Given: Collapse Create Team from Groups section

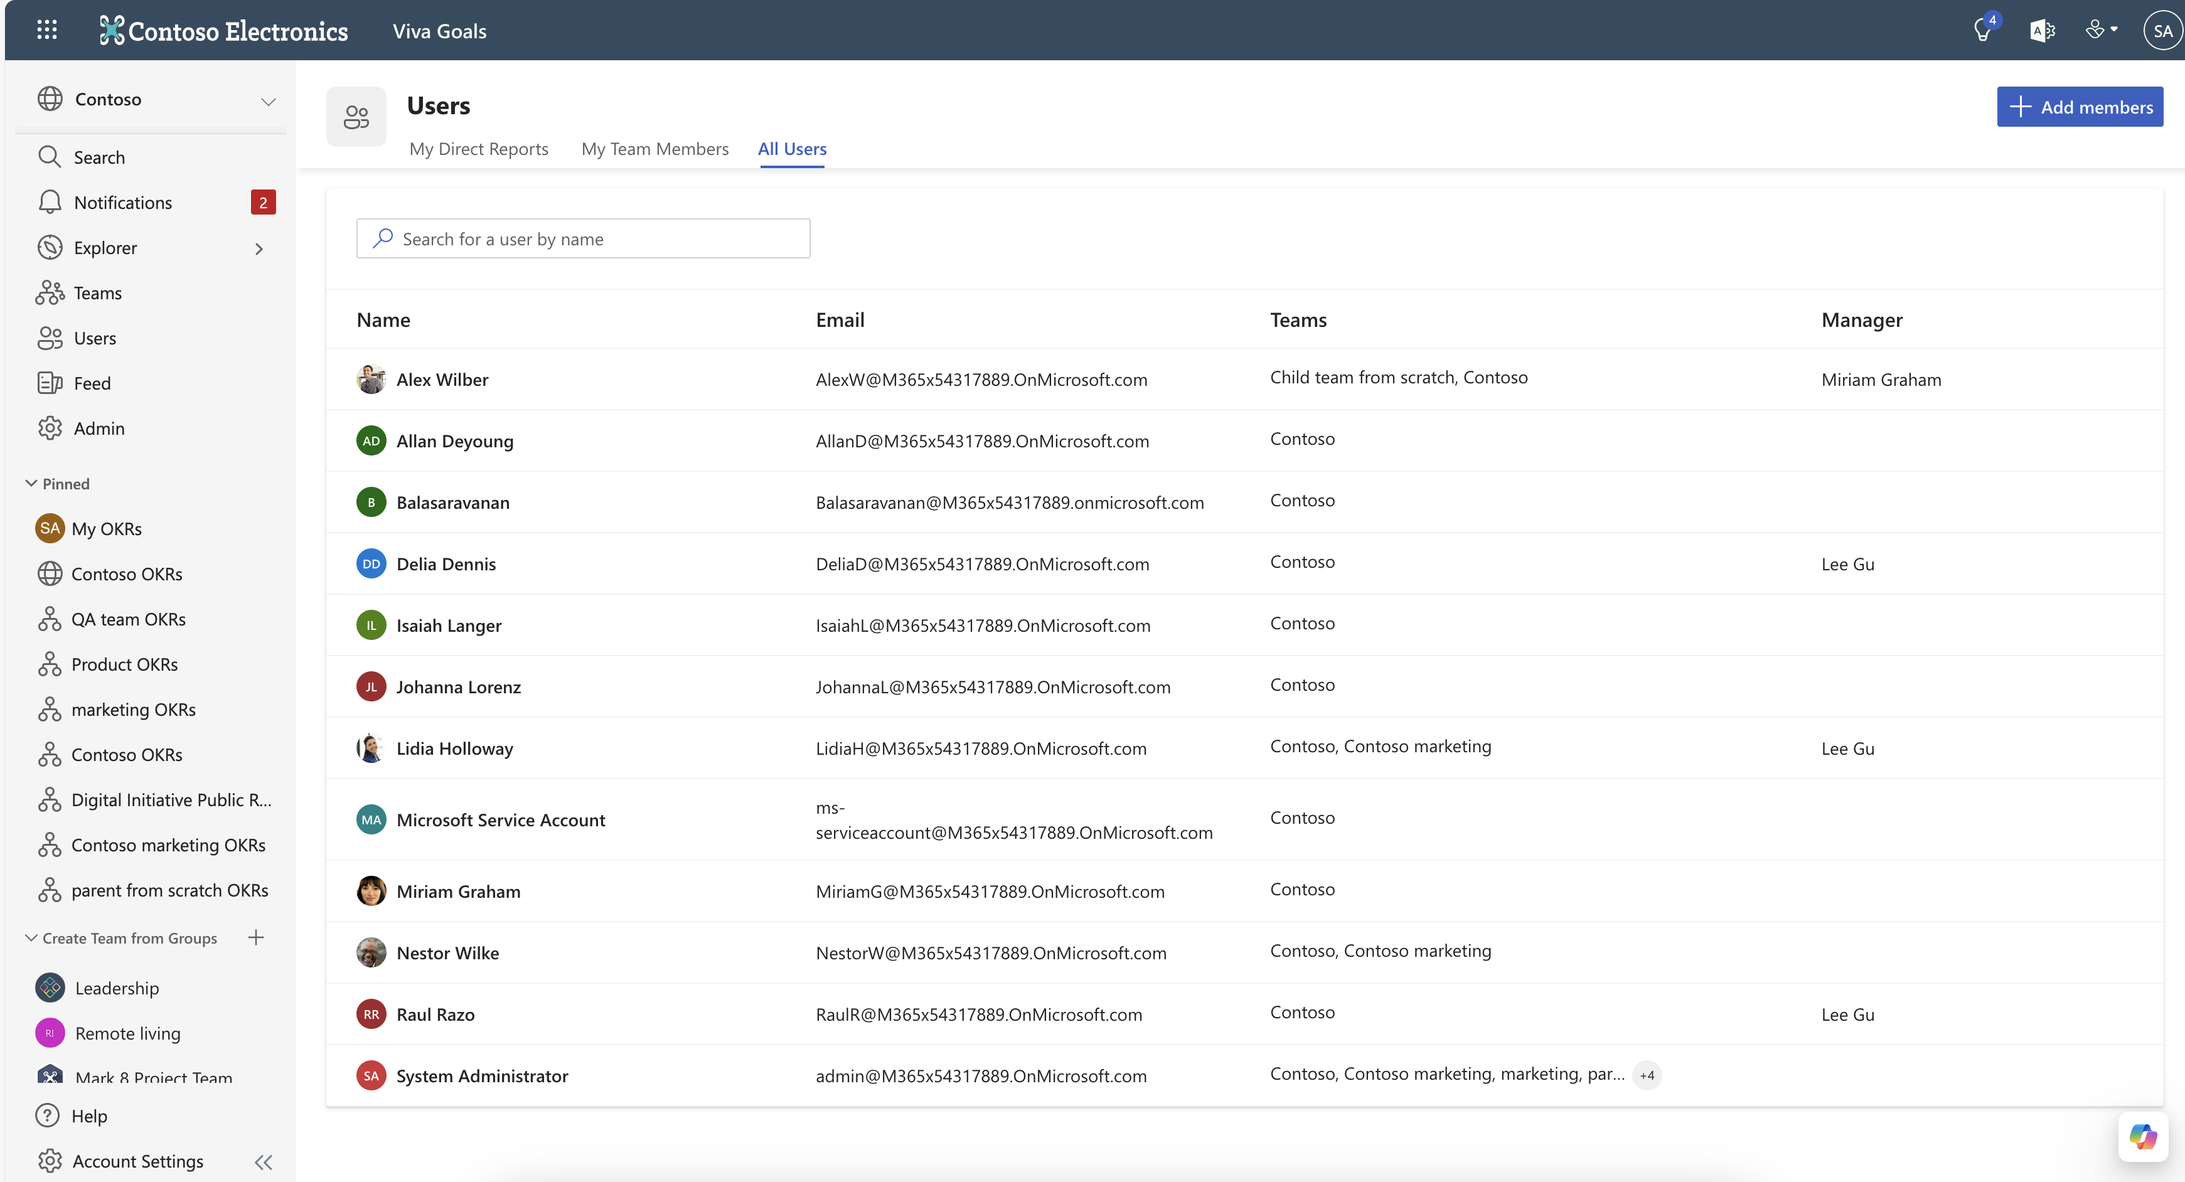Looking at the screenshot, I should point(31,938).
